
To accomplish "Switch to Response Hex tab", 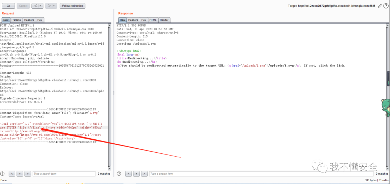I will (144, 20).
